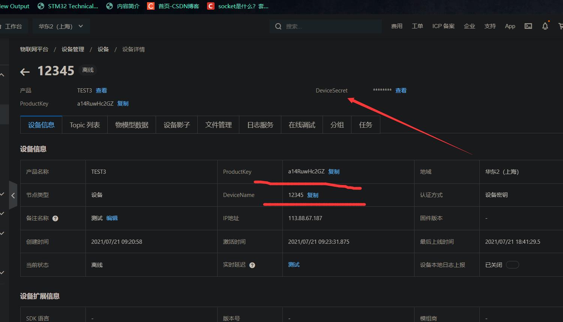
Task: Click the STM32 Technical browser tab
Action: tap(68, 6)
